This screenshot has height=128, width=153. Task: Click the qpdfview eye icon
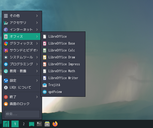45,92
